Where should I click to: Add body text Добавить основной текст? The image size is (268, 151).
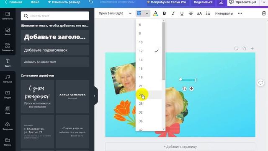tap(55, 62)
